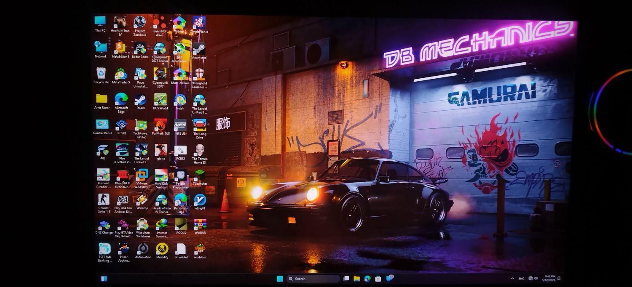Select the Revo Uninstaller shortcut
The height and width of the screenshot is (287, 632).
(140, 78)
